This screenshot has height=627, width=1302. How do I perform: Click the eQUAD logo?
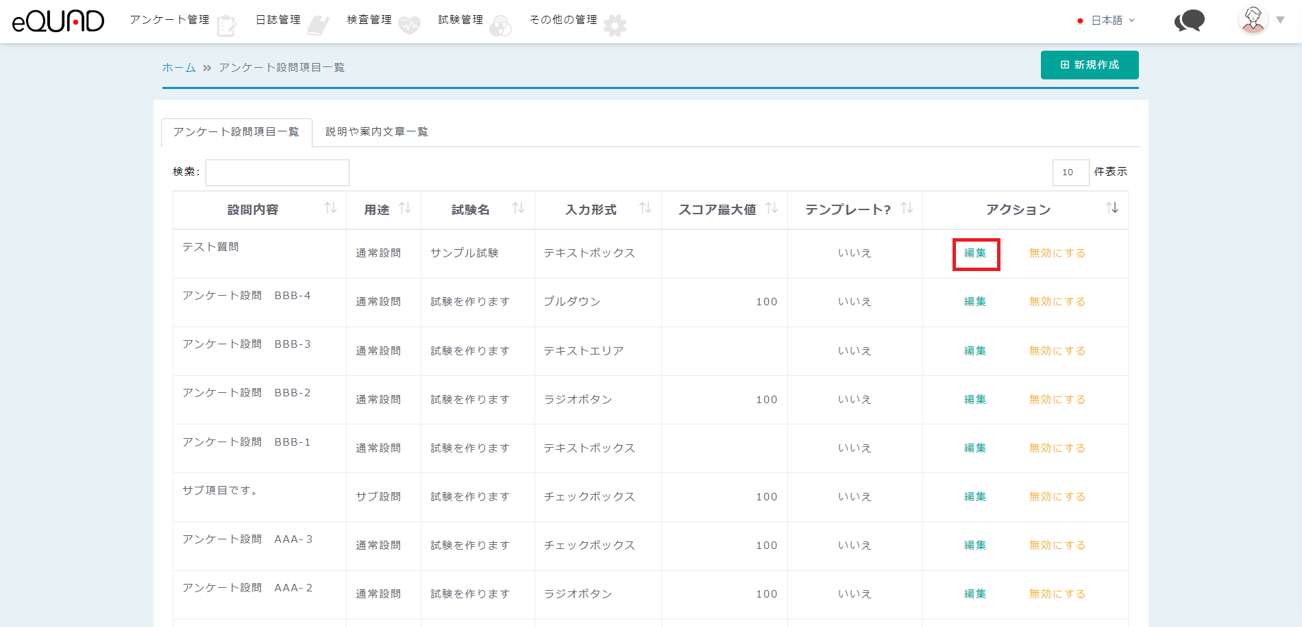pyautogui.click(x=58, y=21)
